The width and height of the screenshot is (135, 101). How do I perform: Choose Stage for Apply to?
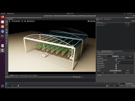click(x=115, y=71)
